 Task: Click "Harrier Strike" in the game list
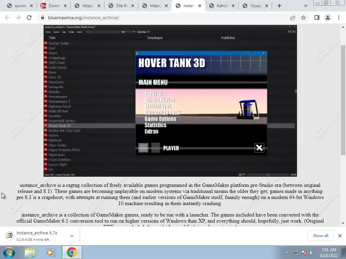click(x=59, y=43)
